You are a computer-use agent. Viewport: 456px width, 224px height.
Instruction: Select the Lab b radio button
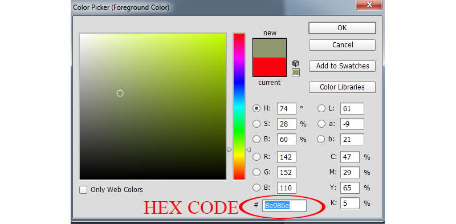tap(321, 139)
